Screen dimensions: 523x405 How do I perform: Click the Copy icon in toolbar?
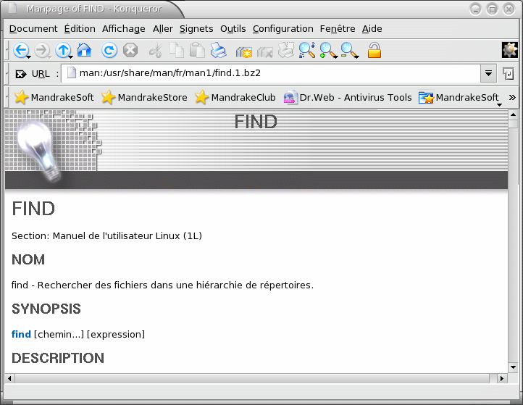click(177, 51)
